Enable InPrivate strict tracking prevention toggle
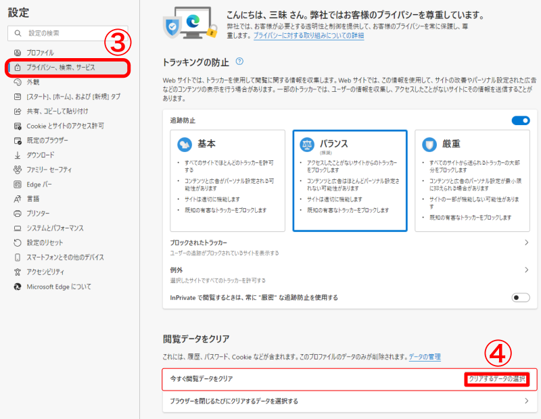 [x=521, y=297]
